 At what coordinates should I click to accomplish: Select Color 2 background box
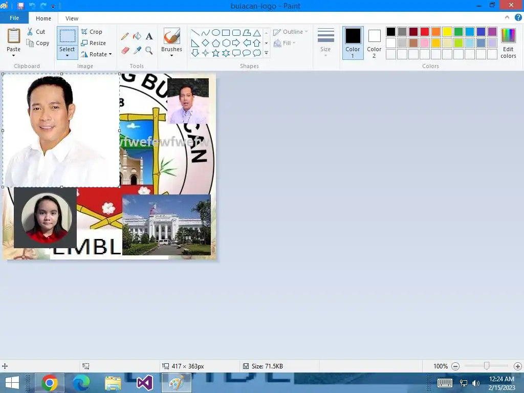click(374, 43)
